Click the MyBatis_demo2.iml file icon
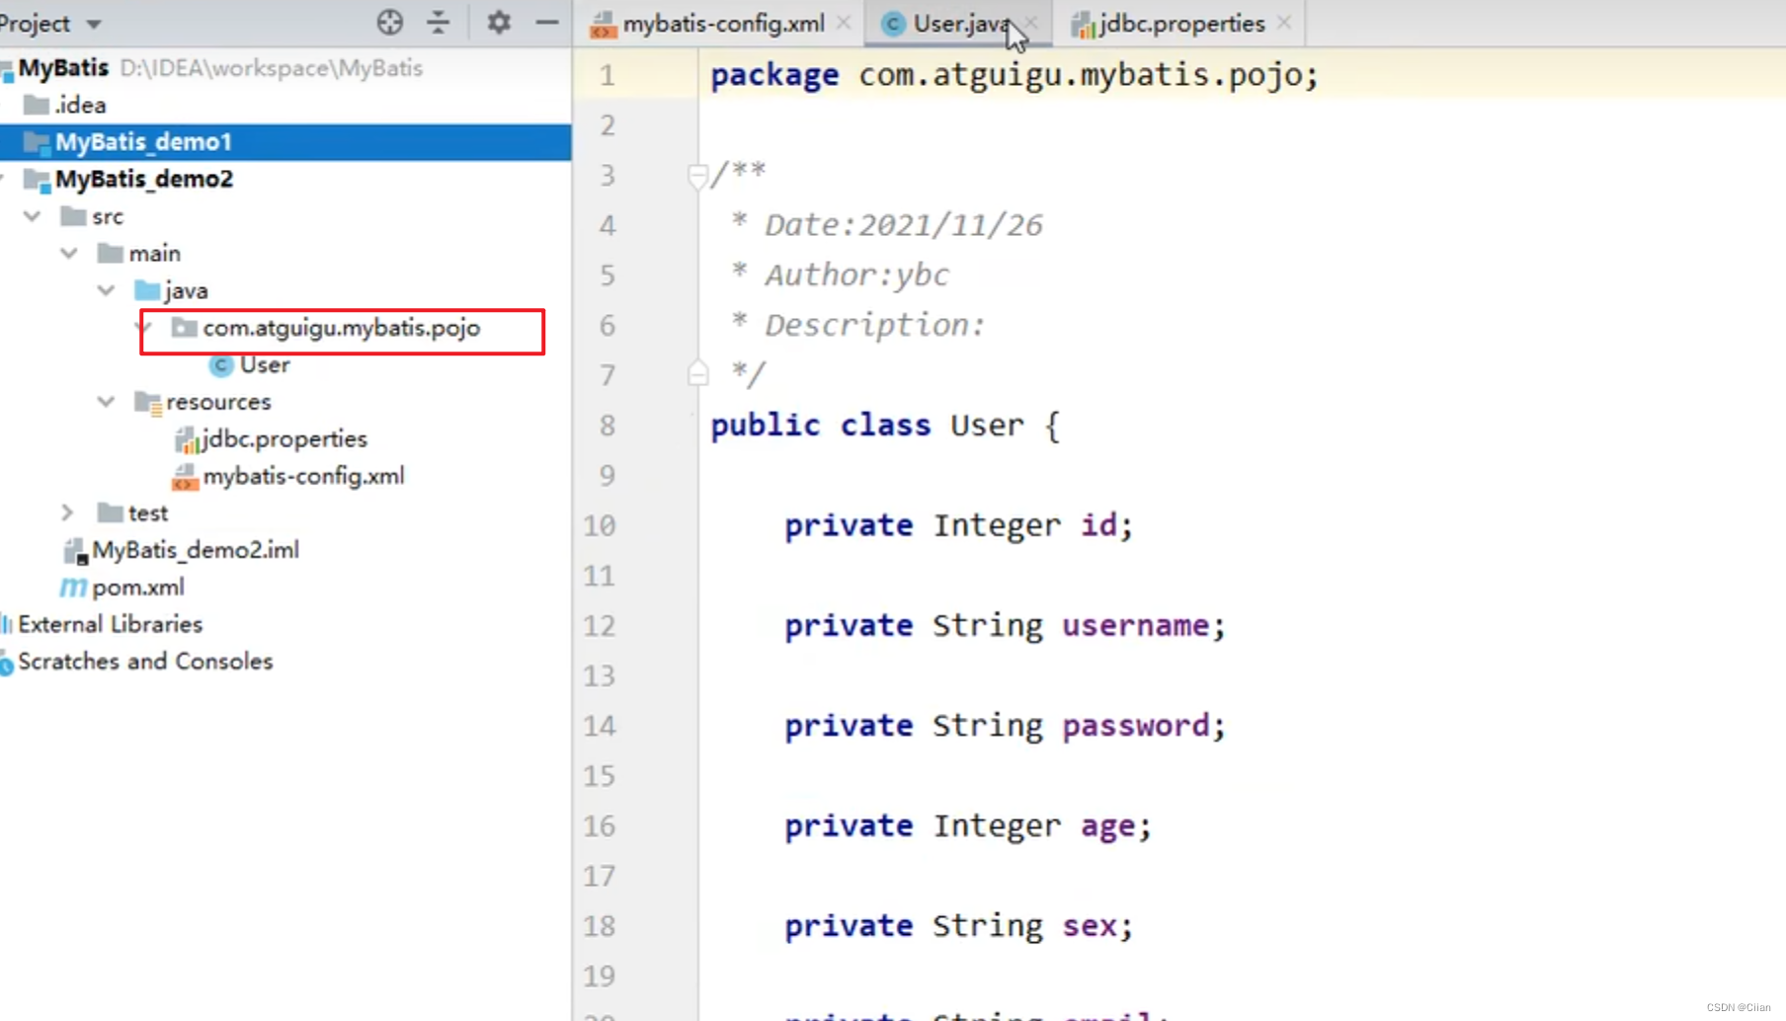The image size is (1786, 1021). 74,551
